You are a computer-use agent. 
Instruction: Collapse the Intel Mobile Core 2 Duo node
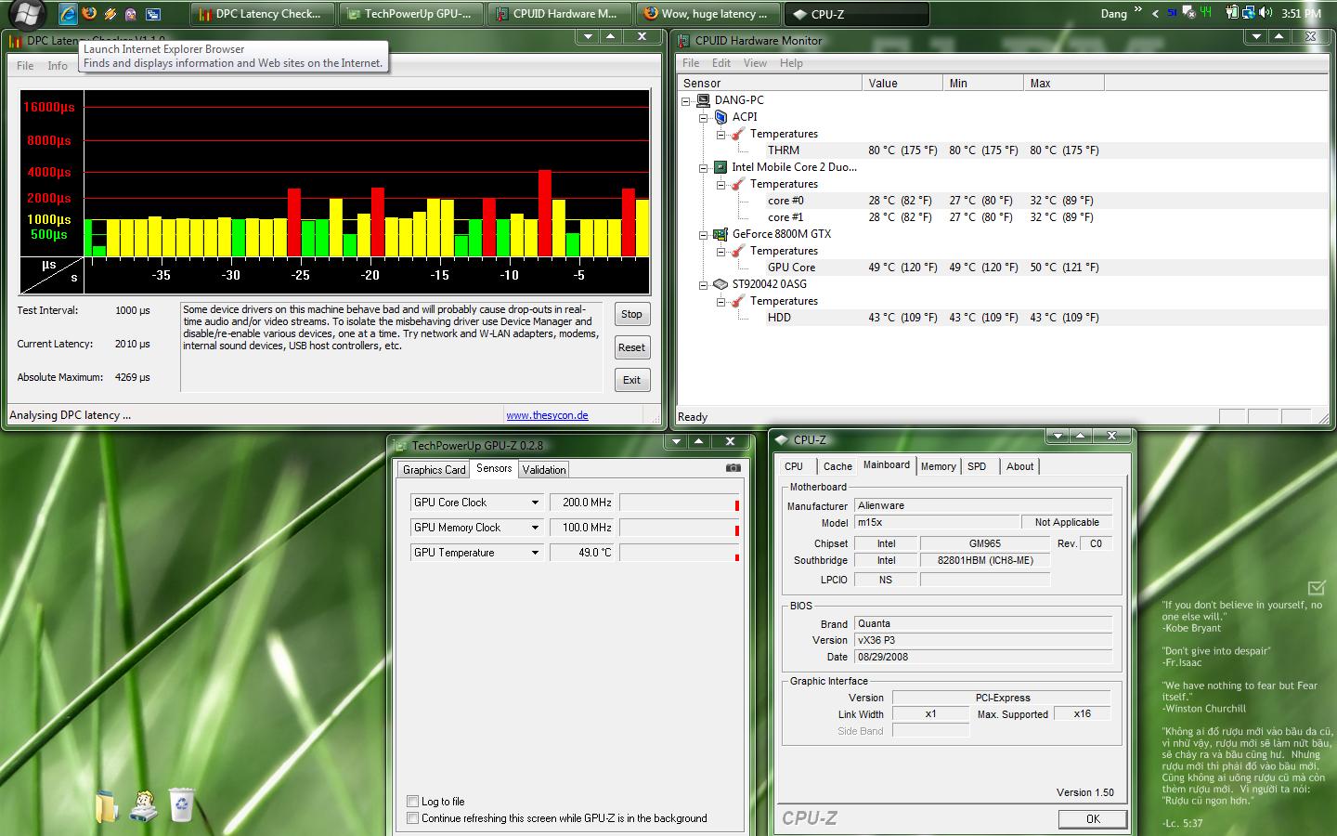click(x=704, y=167)
